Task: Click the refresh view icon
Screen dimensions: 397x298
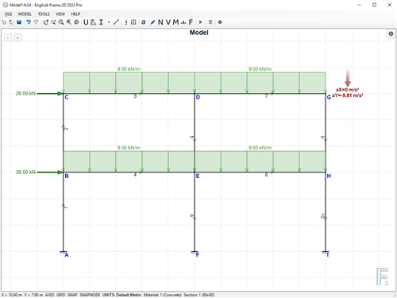Action: [45, 22]
